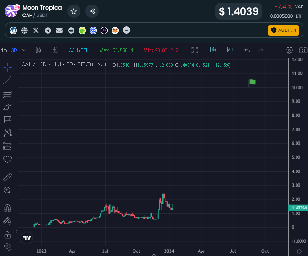Click the share icon button

coord(92,11)
